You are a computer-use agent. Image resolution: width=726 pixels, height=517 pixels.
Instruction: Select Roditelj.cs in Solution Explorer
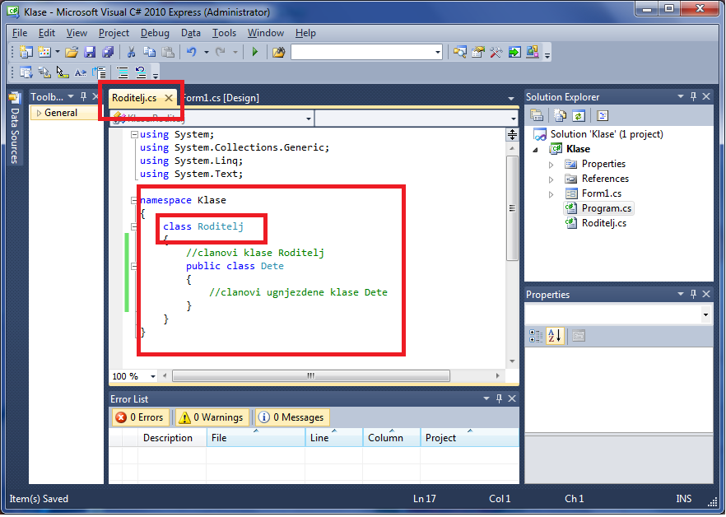[x=604, y=223]
